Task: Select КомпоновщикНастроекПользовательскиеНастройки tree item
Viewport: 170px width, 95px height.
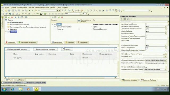Action: coord(28,27)
